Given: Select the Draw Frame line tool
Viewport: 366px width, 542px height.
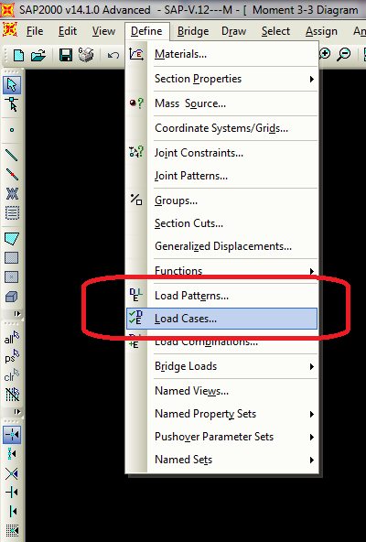Looking at the screenshot, I should click(12, 156).
